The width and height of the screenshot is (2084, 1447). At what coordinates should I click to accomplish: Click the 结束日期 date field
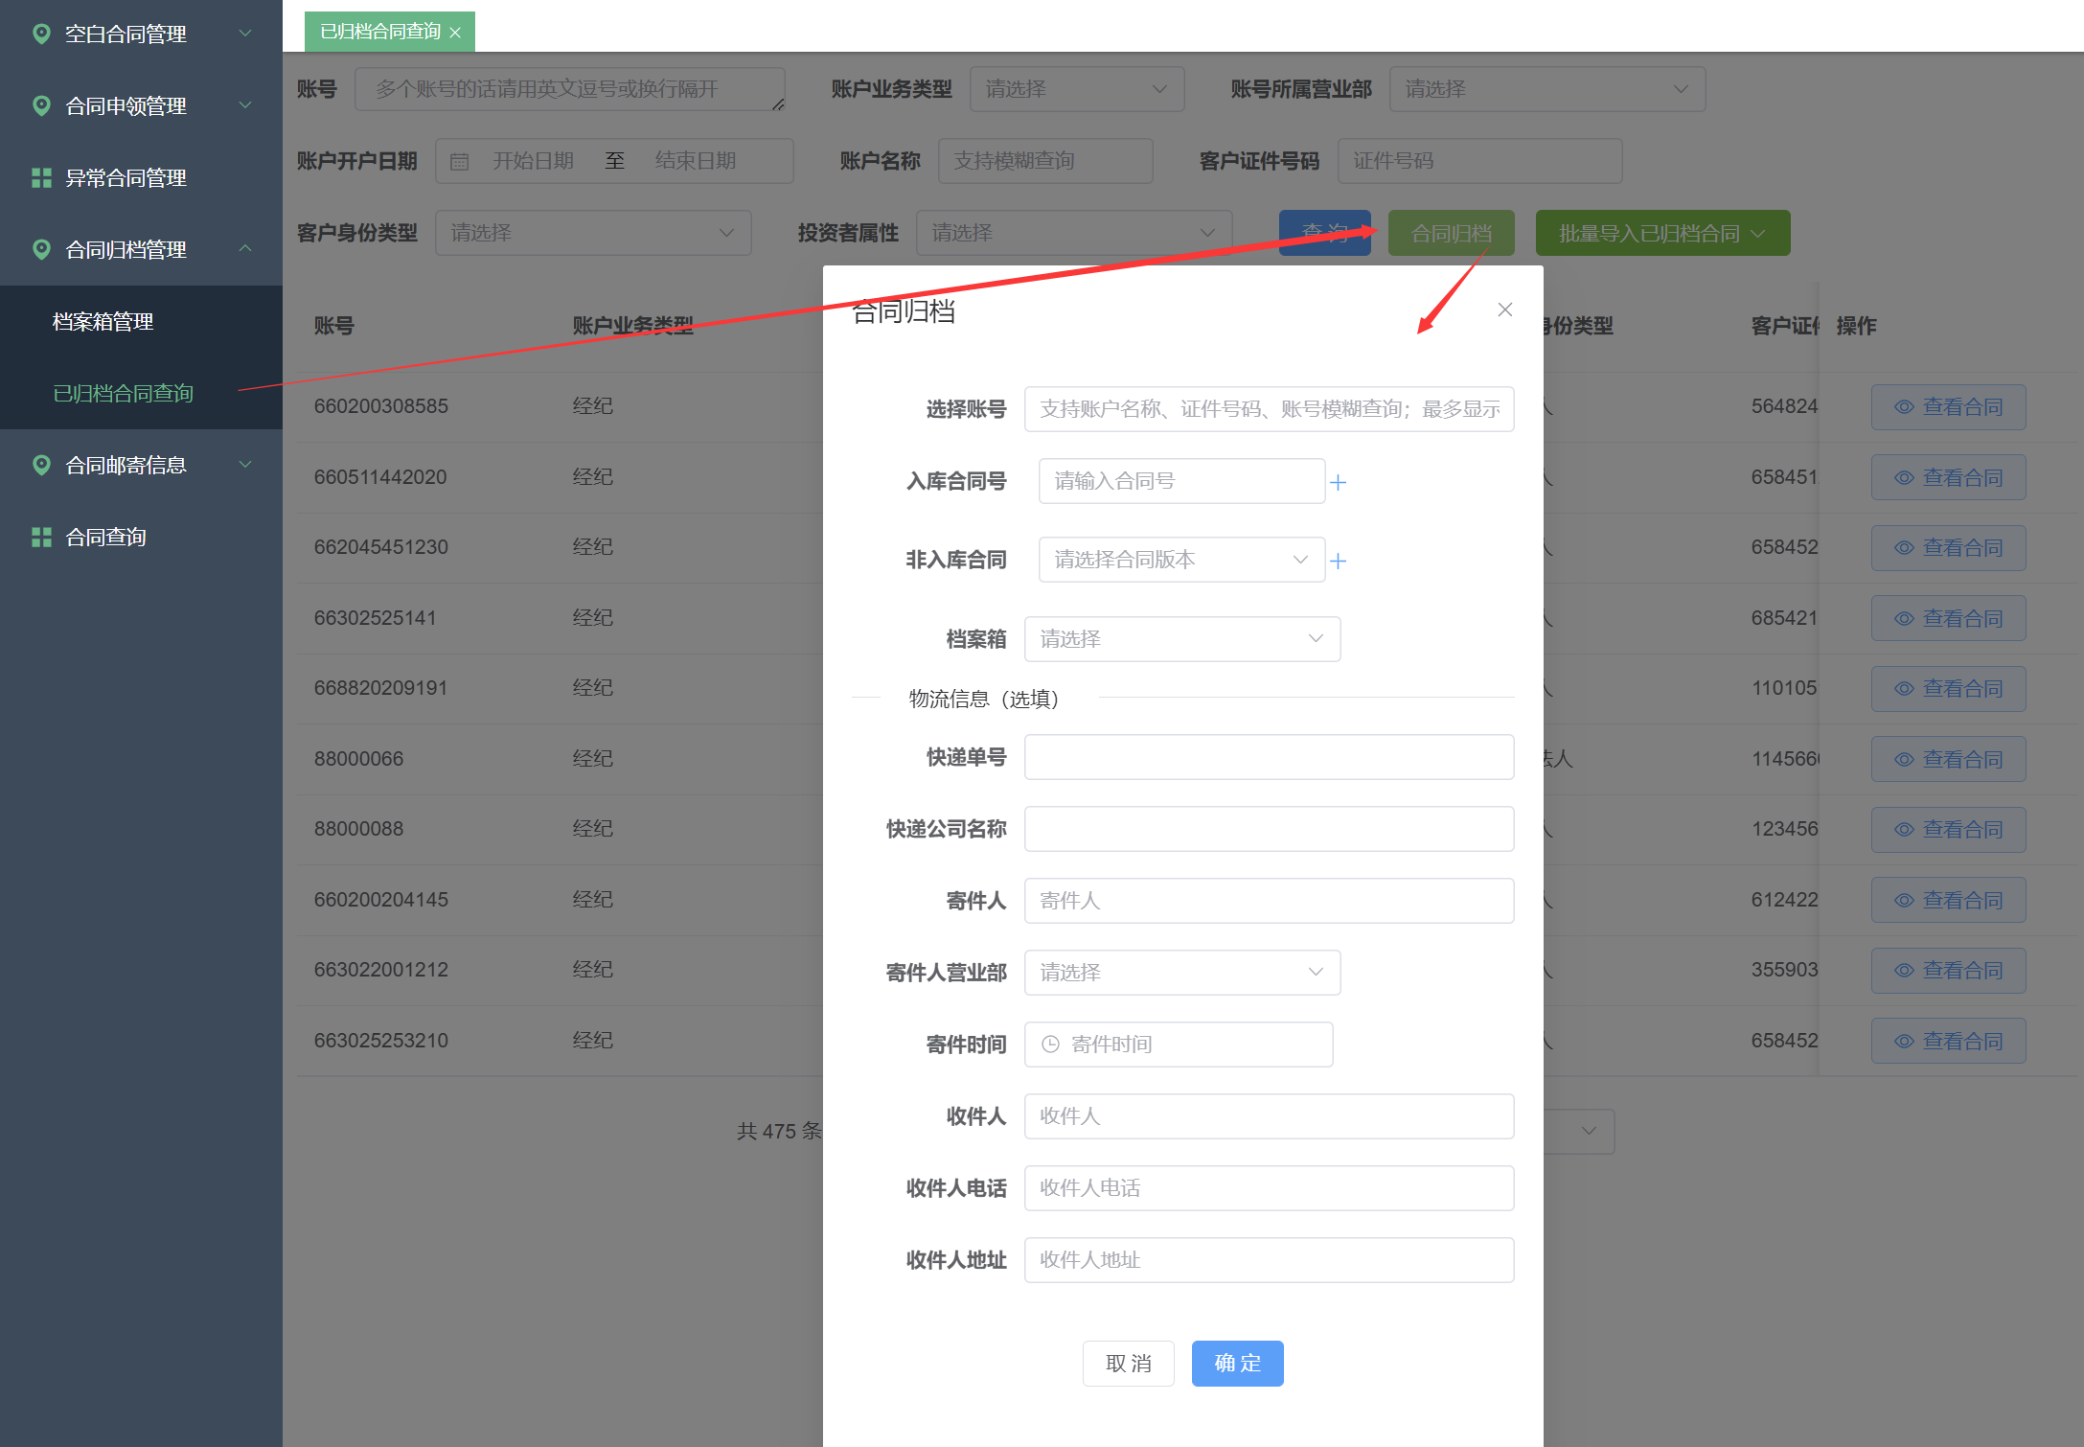coord(696,161)
